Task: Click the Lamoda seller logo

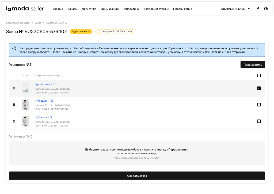Action: 25,9
